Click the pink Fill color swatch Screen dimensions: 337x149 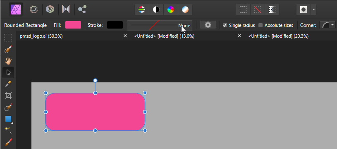[x=73, y=25]
